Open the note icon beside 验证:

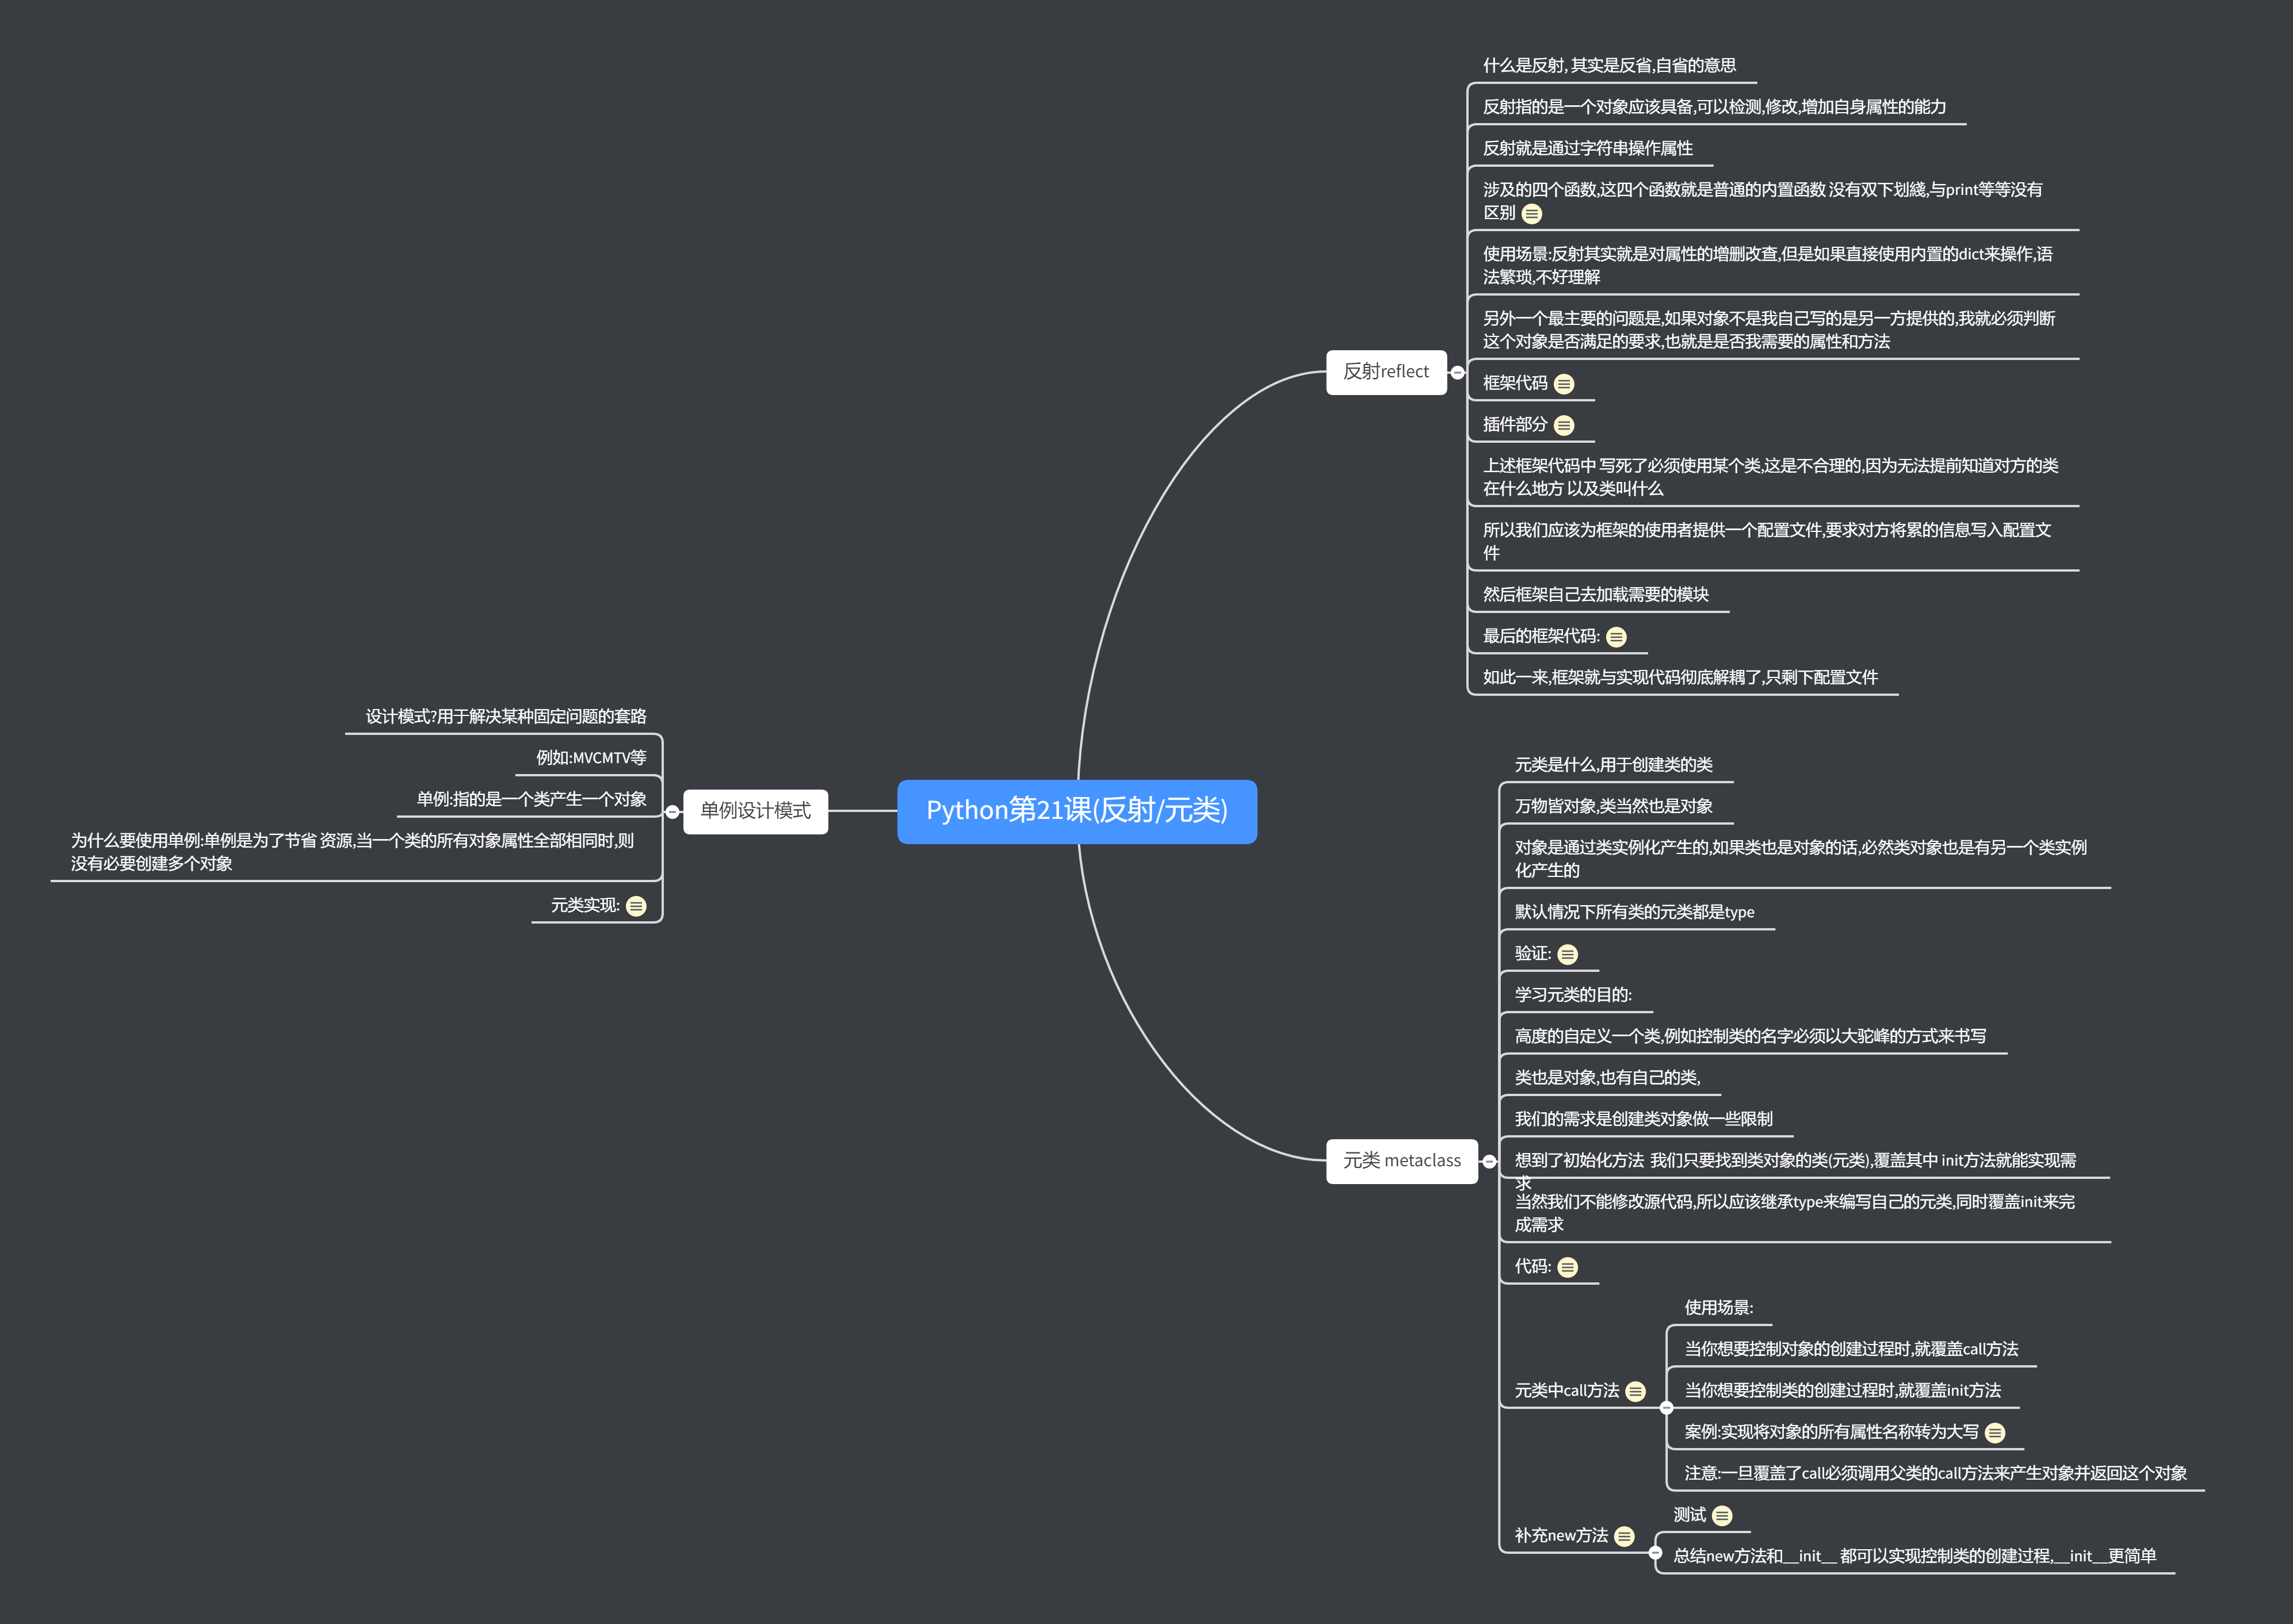(x=1568, y=955)
